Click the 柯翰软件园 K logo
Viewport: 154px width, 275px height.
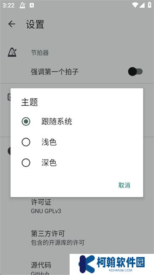[x=87, y=264]
